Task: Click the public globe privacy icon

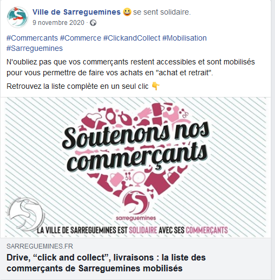Action: (93, 23)
